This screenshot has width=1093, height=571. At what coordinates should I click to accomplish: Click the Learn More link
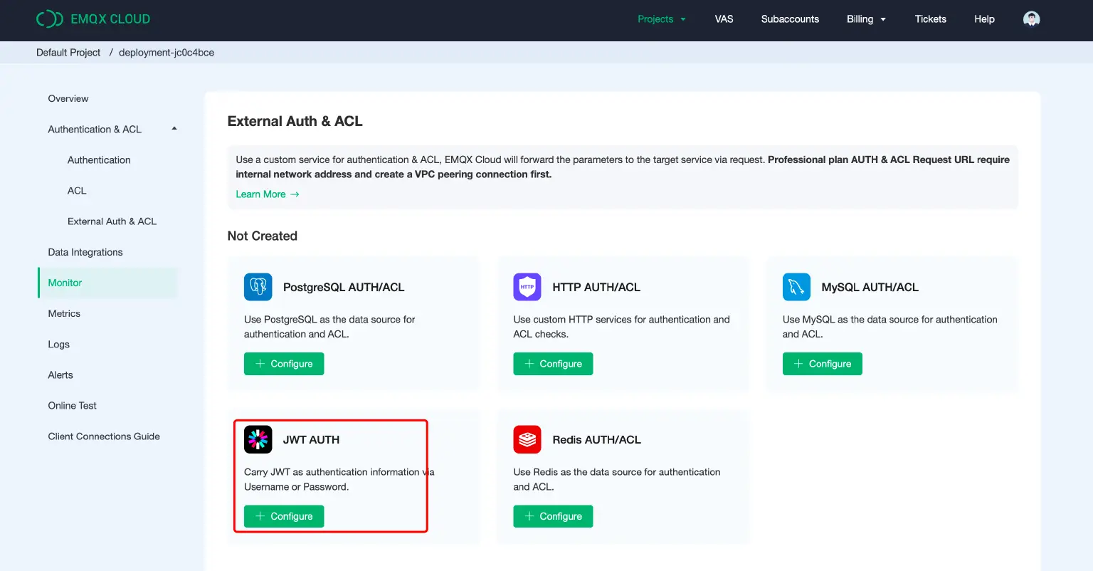coord(260,194)
